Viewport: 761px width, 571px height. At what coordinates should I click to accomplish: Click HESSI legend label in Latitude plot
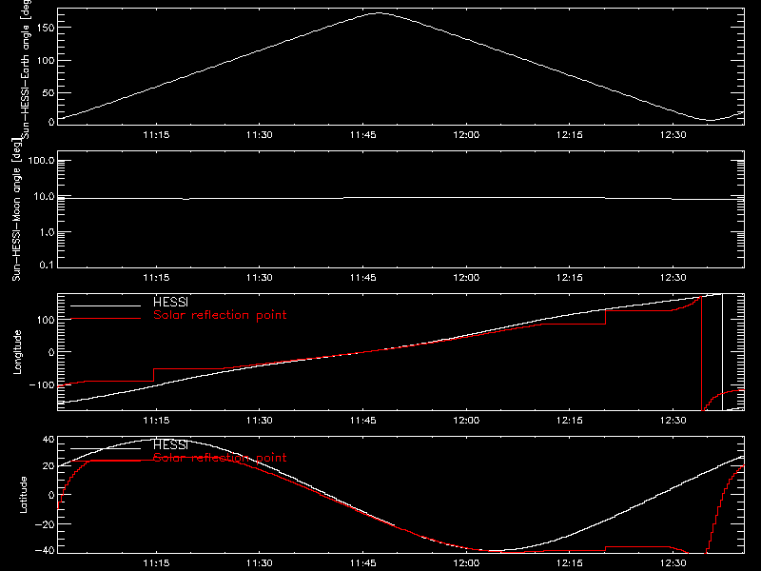click(170, 444)
